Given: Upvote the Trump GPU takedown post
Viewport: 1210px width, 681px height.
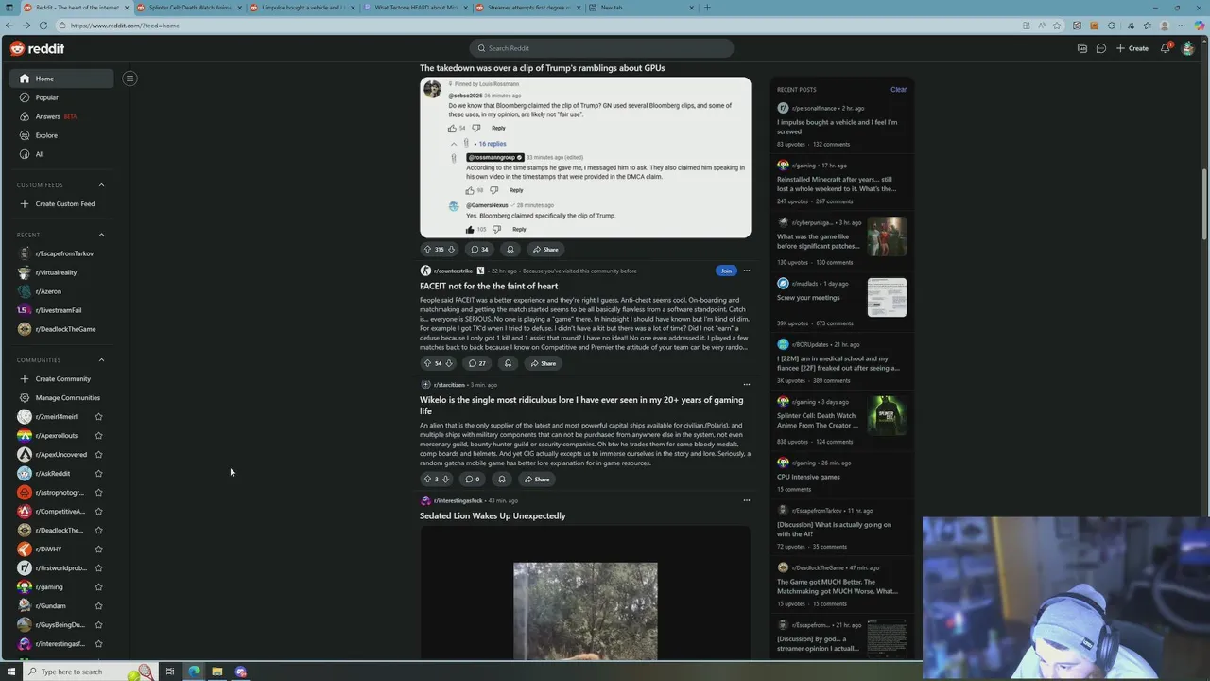Looking at the screenshot, I should click(427, 249).
